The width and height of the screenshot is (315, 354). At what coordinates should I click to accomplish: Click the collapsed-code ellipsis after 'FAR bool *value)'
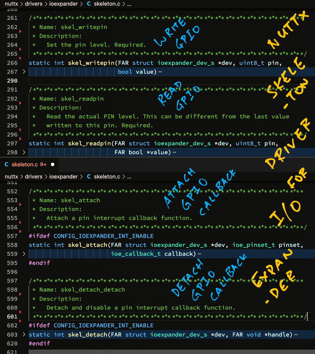[174, 153]
